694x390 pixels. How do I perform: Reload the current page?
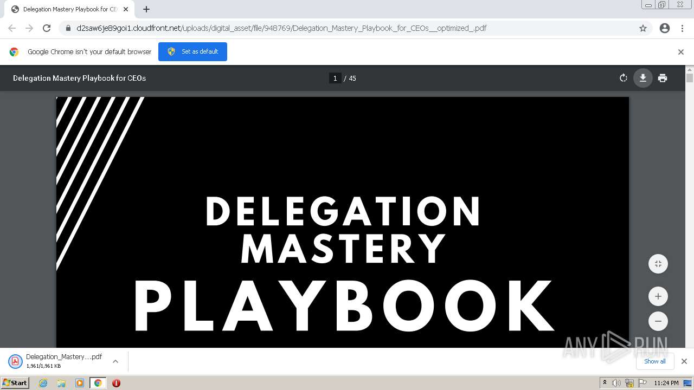[47, 28]
